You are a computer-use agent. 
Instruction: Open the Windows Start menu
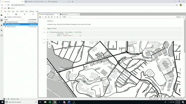coord(2,102)
